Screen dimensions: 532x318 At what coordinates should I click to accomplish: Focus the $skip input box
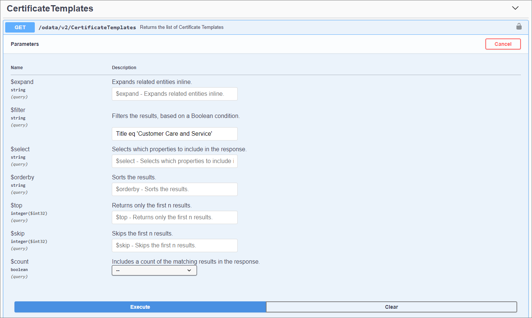(174, 246)
